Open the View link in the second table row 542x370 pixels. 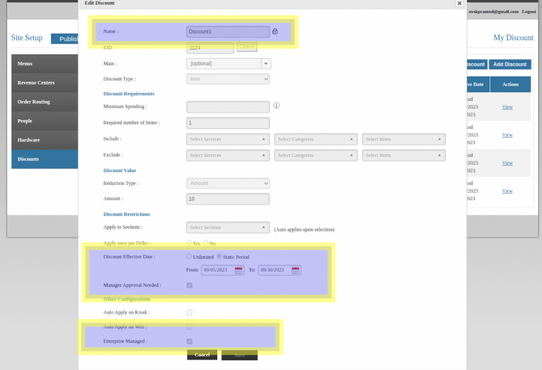pos(507,135)
